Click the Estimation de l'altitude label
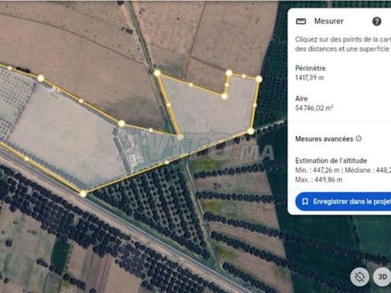This screenshot has width=391, height=293. pyautogui.click(x=331, y=161)
